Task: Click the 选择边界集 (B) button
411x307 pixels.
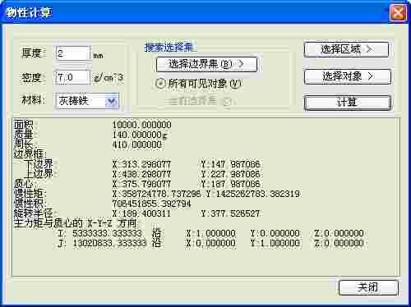Action: pos(206,64)
